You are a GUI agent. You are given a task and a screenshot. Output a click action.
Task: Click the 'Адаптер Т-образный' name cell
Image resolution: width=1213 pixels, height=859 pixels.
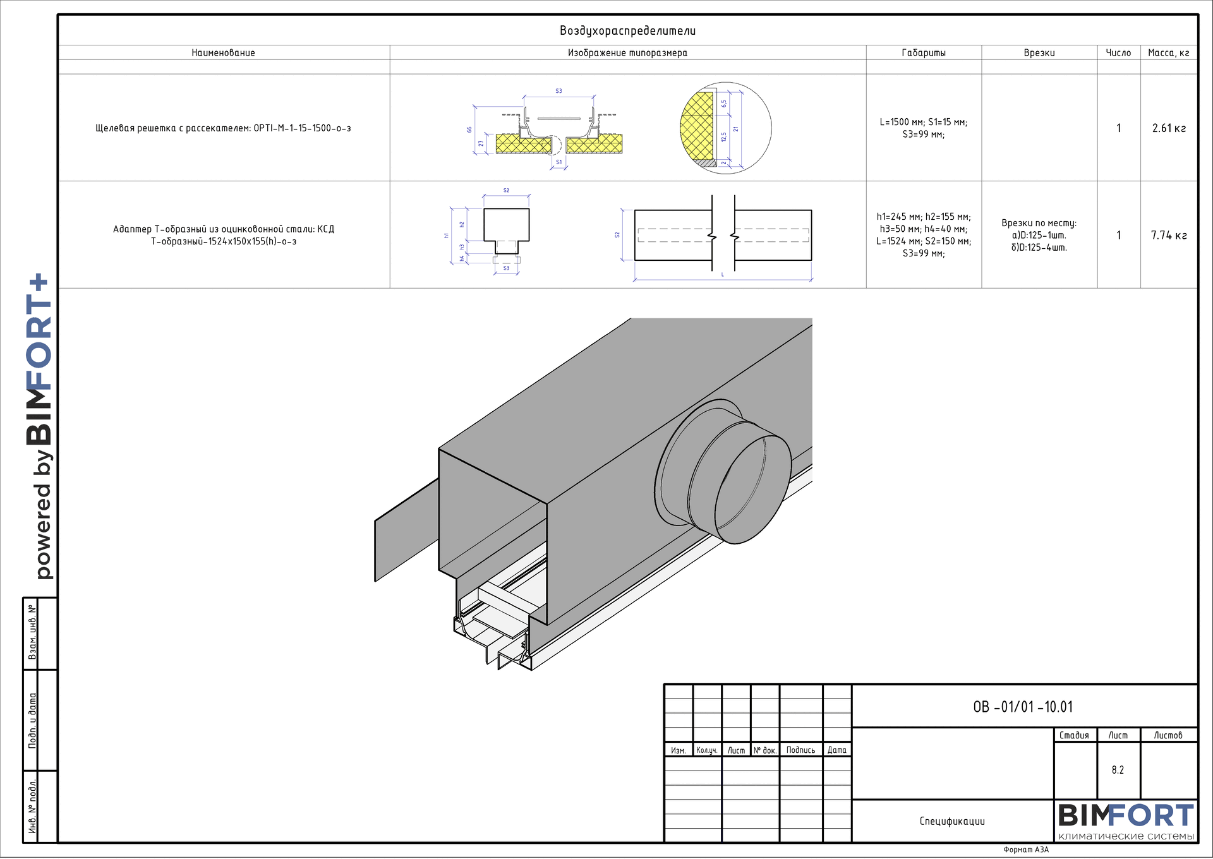pyautogui.click(x=223, y=235)
